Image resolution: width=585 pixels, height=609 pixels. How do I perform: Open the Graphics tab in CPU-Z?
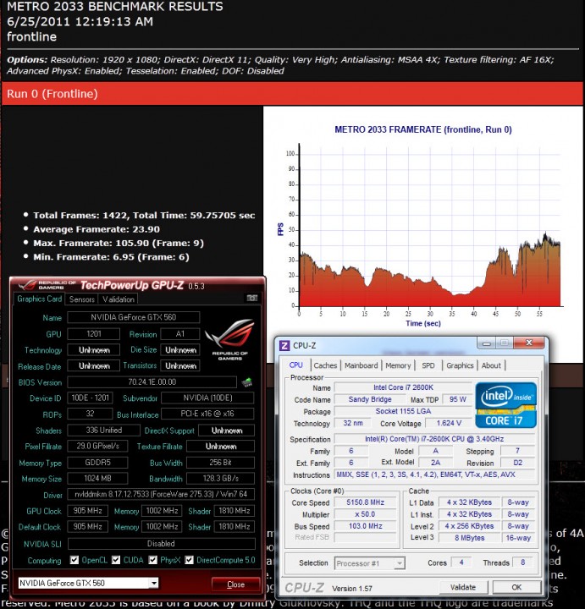pos(460,365)
